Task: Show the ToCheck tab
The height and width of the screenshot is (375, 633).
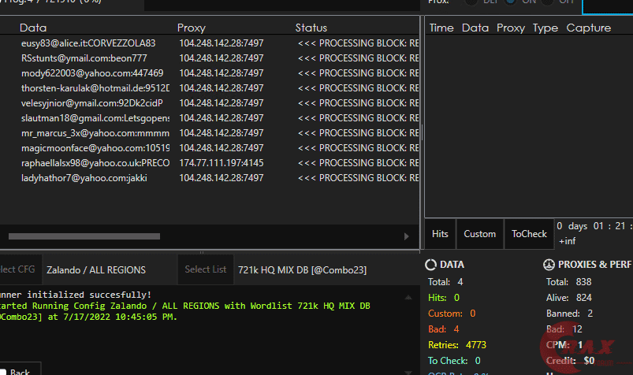Action: (529, 234)
